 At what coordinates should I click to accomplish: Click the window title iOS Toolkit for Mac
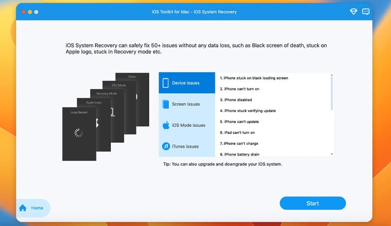pos(194,12)
